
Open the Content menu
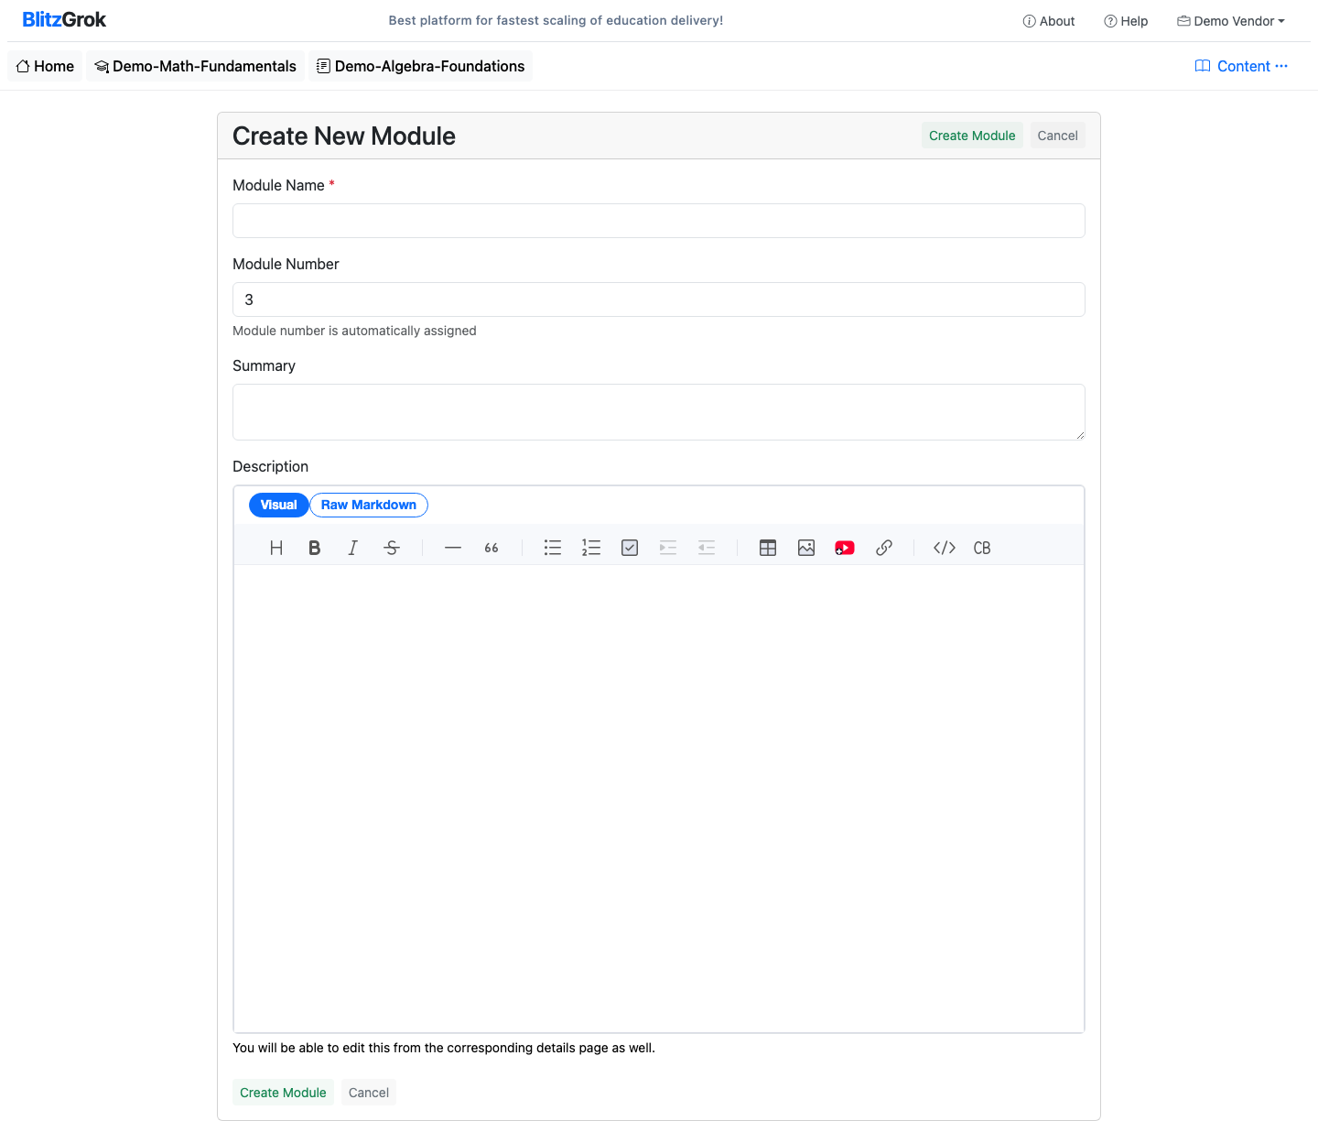click(1242, 66)
